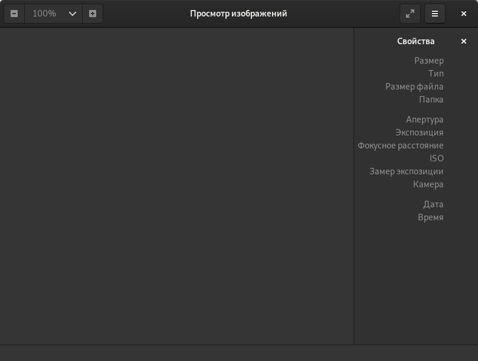Image resolution: width=478 pixels, height=361 pixels.
Task: Click the Размер файла property row
Action: (x=414, y=87)
